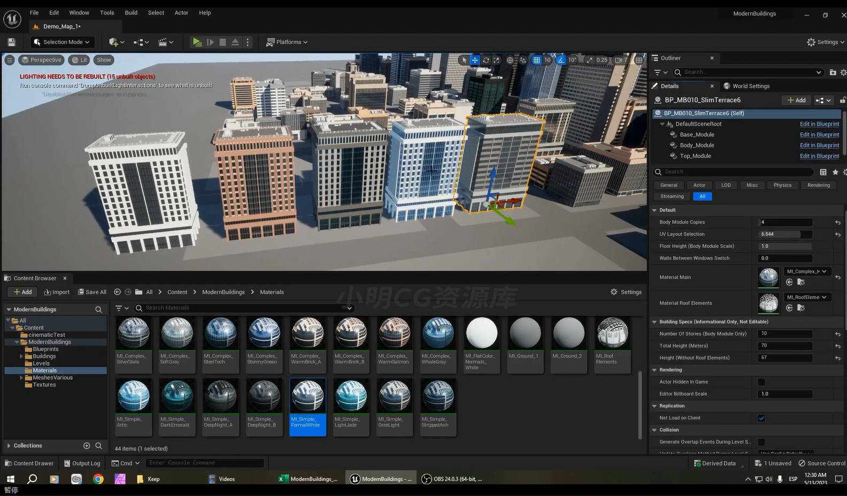Select the translate (move) gizmo tool
This screenshot has height=496, width=847.
pyautogui.click(x=475, y=60)
